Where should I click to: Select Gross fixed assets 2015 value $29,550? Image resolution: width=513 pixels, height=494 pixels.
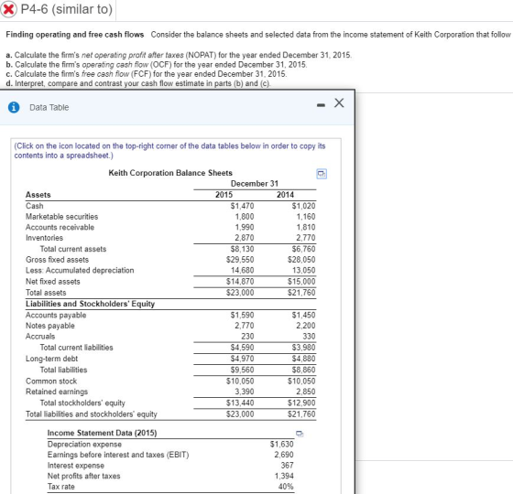coord(240,260)
